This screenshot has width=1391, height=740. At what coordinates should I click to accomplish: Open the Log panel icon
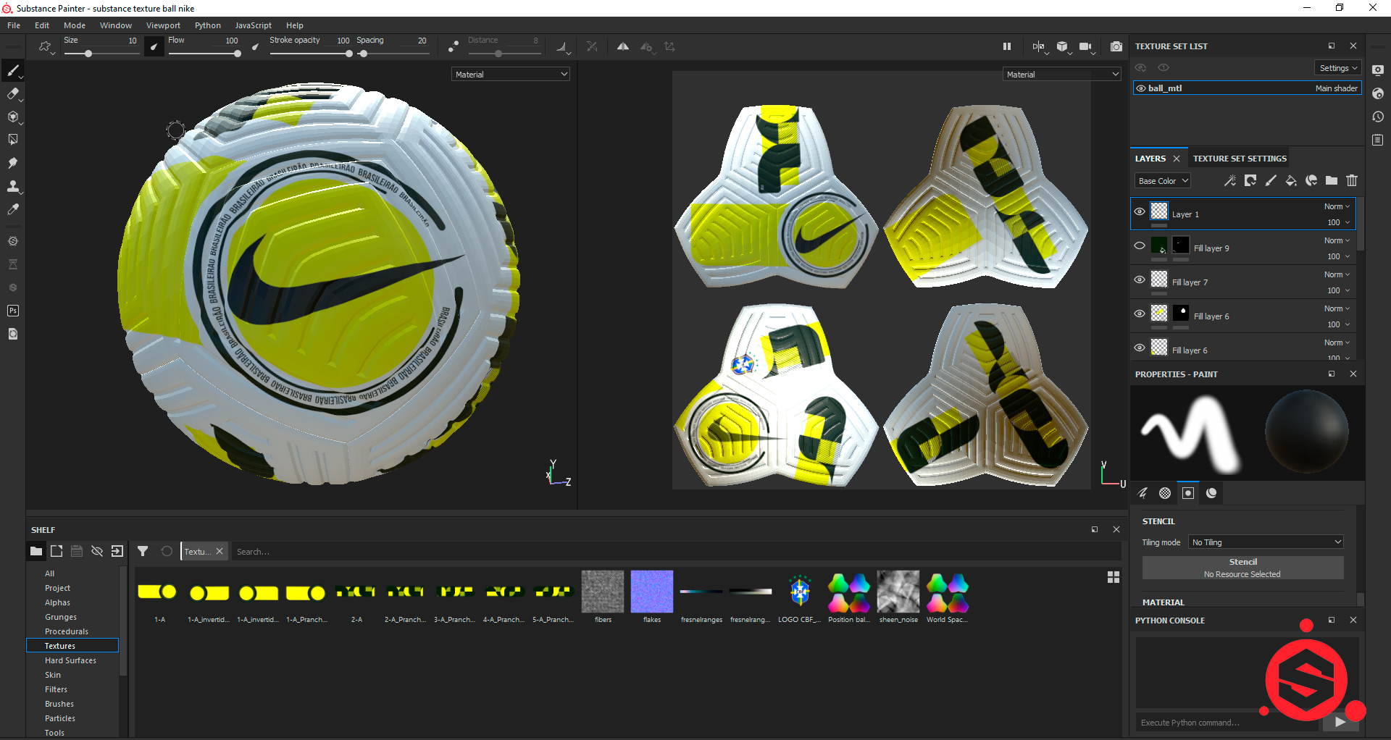pos(1378,140)
